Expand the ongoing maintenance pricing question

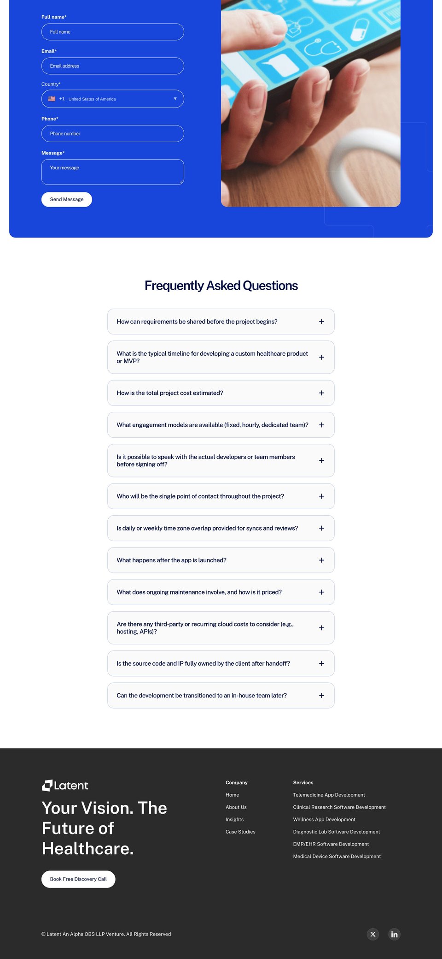pyautogui.click(x=221, y=592)
